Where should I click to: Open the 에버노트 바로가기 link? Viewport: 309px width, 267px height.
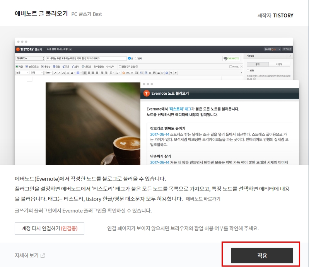[x=203, y=199]
